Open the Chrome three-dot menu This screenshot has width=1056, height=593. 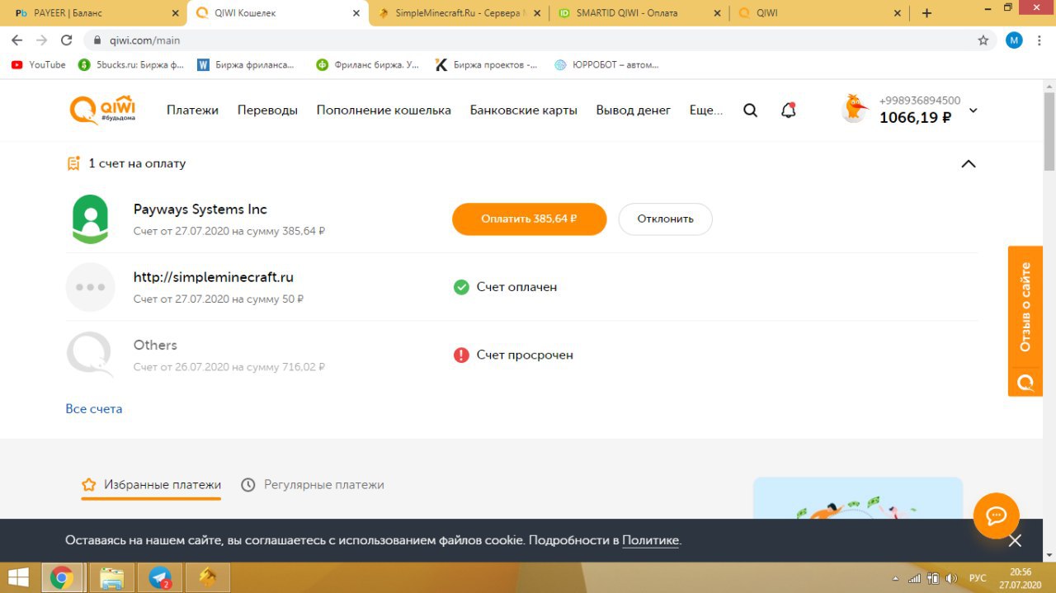[x=1040, y=40]
